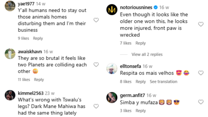Screen dimensions: 208x117
Task: Reply to yae1977's comment
Action: tap(38, 38)
